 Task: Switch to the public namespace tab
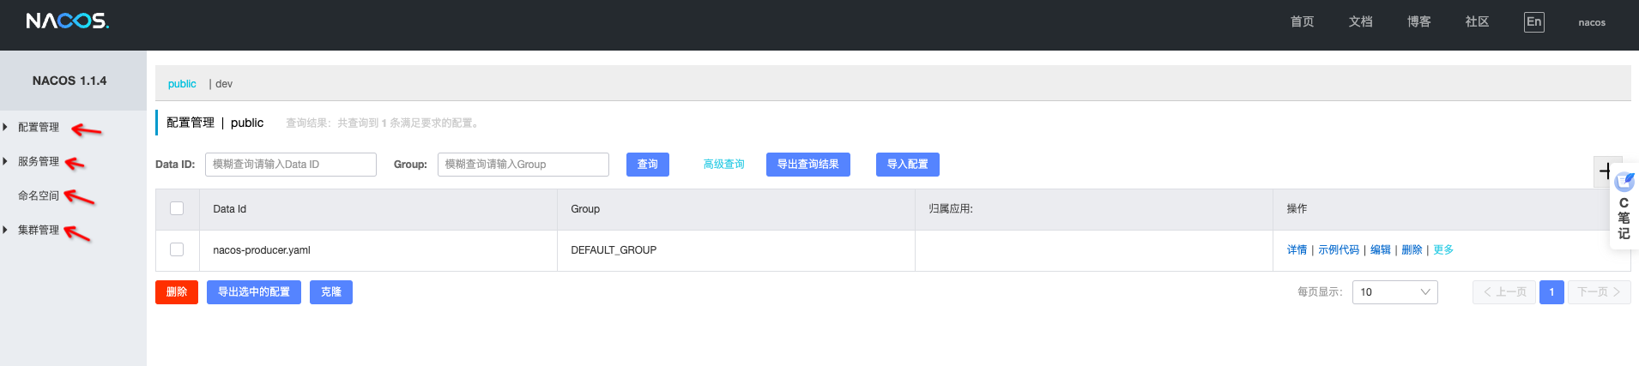(x=182, y=84)
